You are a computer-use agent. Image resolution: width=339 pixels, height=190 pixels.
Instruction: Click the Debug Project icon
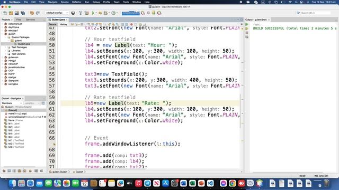pos(100,13)
